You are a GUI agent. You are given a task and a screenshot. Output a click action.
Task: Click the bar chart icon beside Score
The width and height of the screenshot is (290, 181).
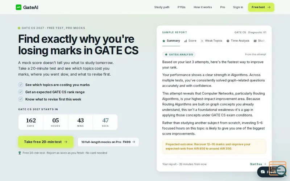pos(186,41)
